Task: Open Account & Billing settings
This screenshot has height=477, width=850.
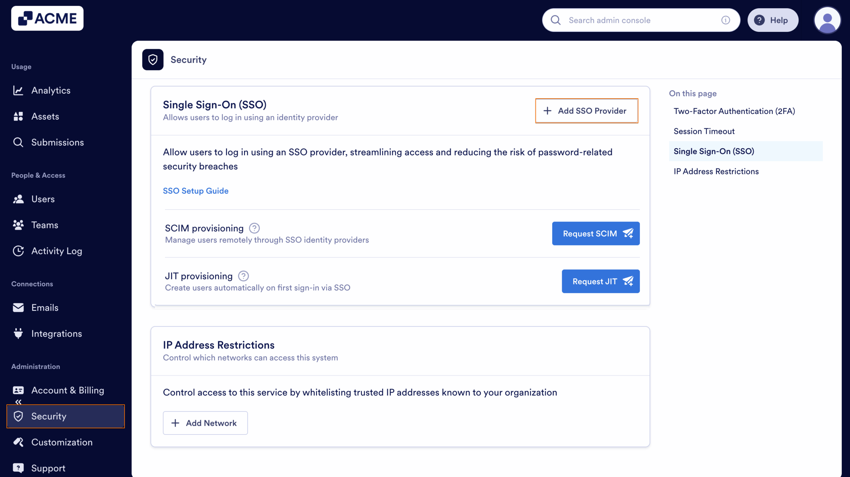Action: click(x=67, y=390)
